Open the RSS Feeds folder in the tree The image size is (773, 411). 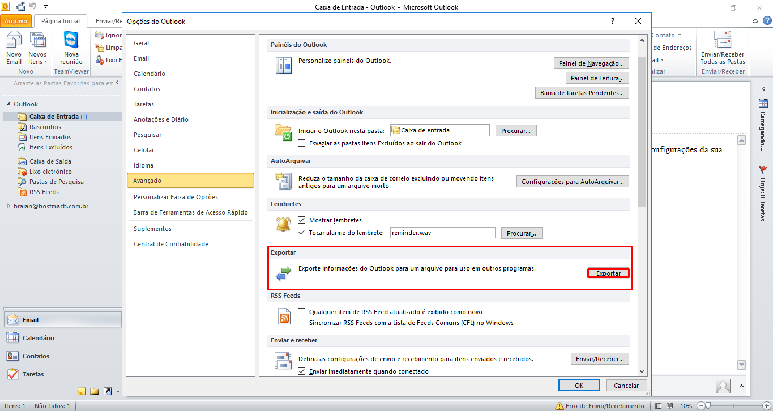[44, 192]
